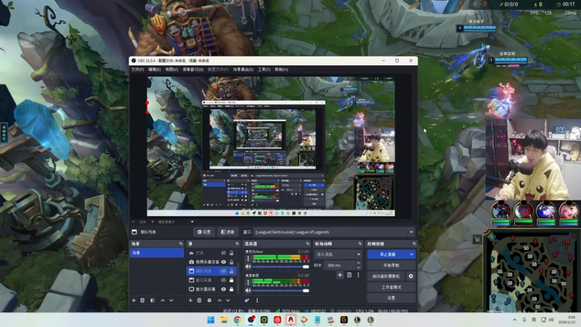Mute the 桌面音频 speaker icon
Viewport: 581px width, 327px height.
248,290
